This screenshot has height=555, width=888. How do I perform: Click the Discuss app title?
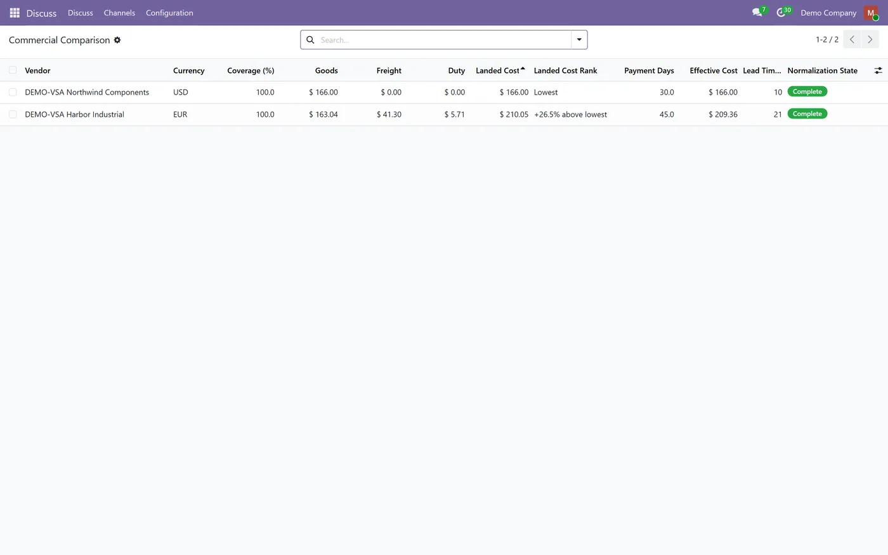click(41, 13)
